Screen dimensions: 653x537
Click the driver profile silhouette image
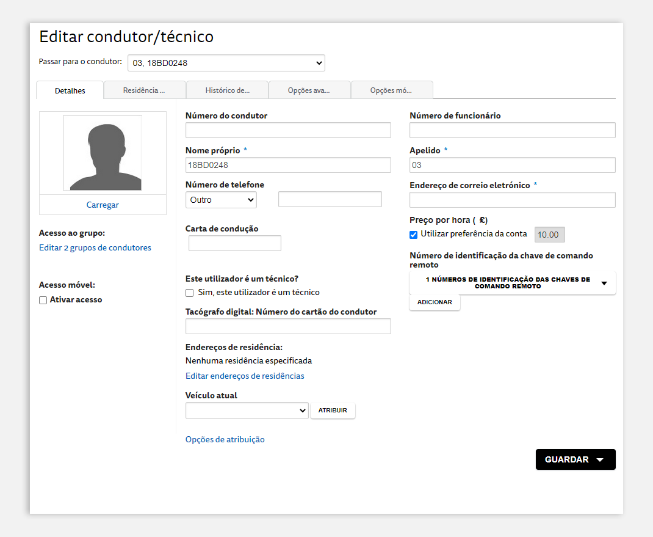click(103, 153)
